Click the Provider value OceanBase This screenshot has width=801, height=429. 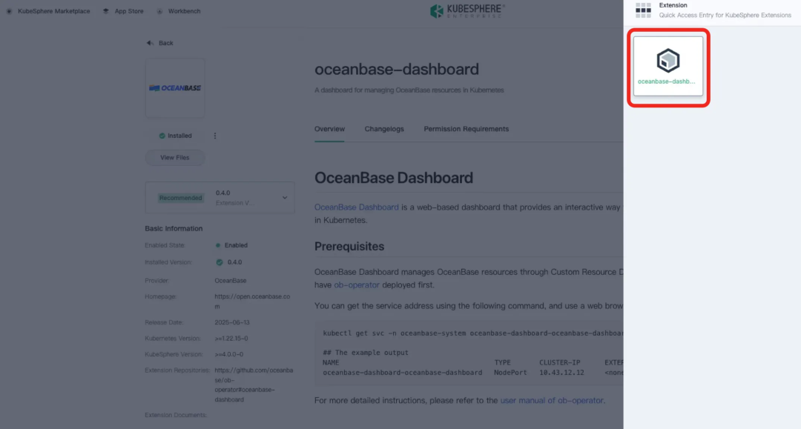(231, 281)
